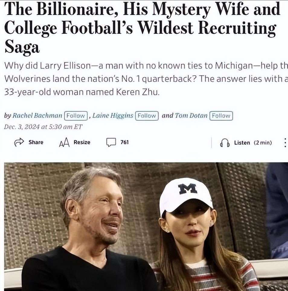Follow author Rachel Bachman
The height and width of the screenshot is (291, 288).
point(76,116)
